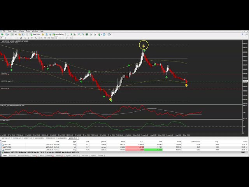Select the crosshair cursor tool
Image resolution: width=249 pixels, height=187 pixels.
coord(5,38)
